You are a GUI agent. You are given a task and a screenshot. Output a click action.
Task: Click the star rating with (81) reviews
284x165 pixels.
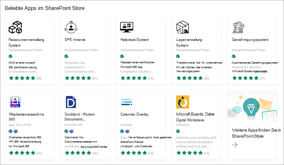click(81, 78)
